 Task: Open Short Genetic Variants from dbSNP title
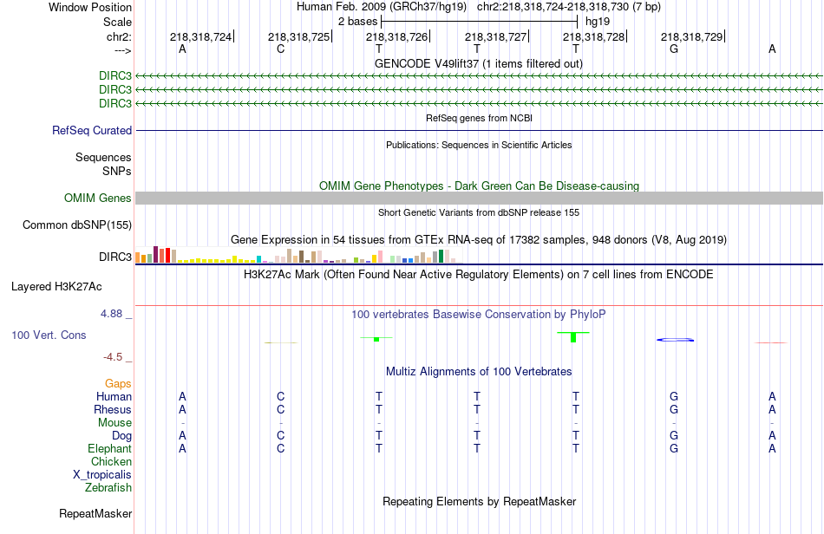pyautogui.click(x=479, y=212)
